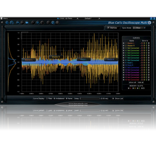Toggle visibility of curve 10 Keyb R
Image resolution: width=156 pixels, height=141 pixels.
coord(124,65)
